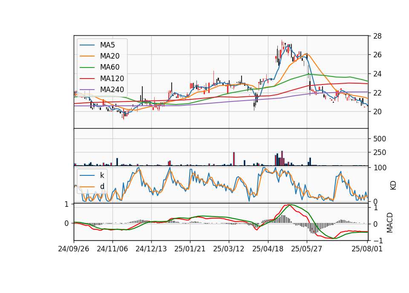Image resolution: width=409 pixels, height=293 pixels.
Task: Click the 25/04/18 date axis label
Action: [268, 249]
